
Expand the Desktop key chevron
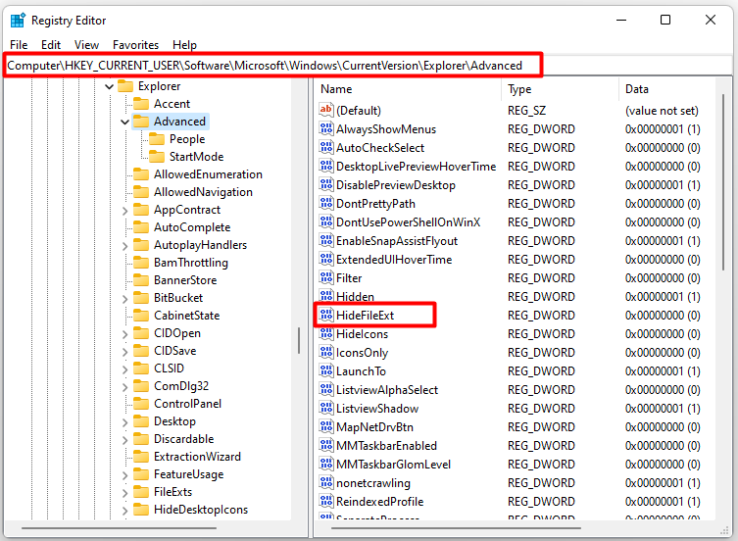pos(124,422)
